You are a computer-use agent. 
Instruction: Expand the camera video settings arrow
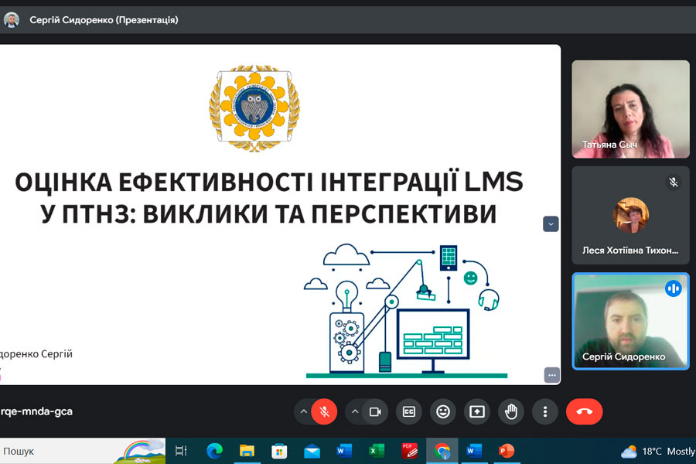pos(354,411)
